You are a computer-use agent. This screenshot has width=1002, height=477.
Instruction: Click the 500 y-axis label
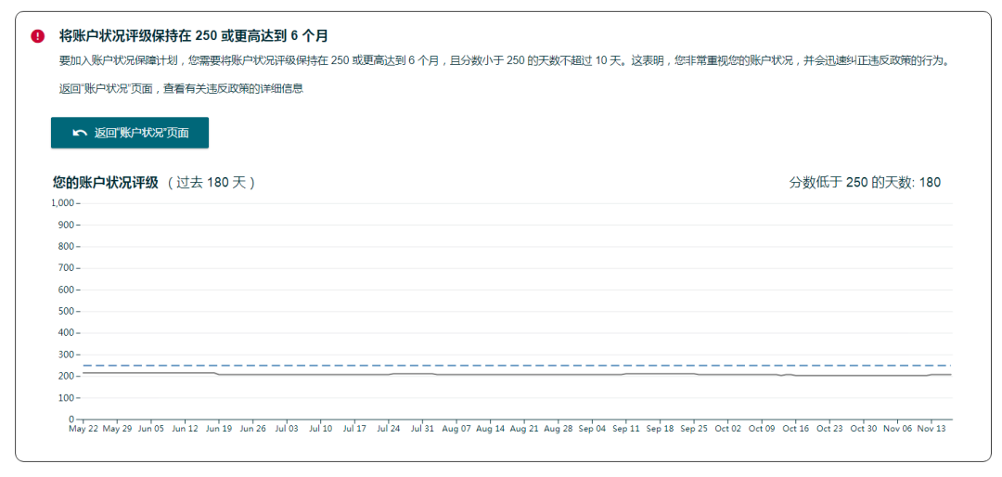coord(66,311)
